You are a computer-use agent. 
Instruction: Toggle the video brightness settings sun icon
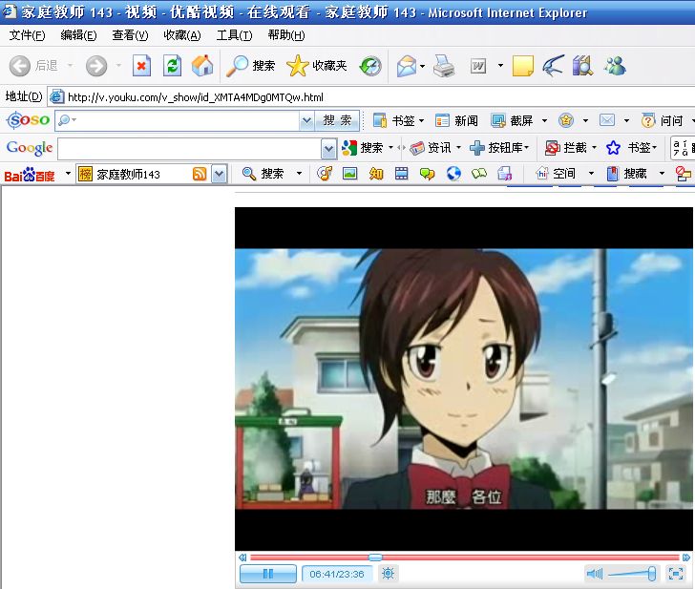388,574
